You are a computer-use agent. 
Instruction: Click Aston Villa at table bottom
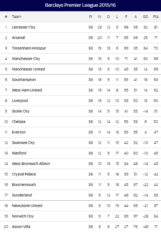[21, 226]
